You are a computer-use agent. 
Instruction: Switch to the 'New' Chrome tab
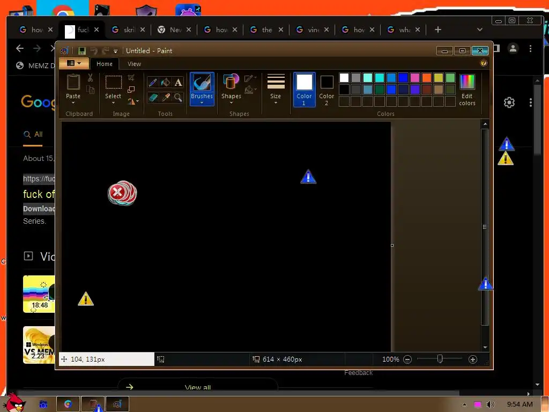pyautogui.click(x=174, y=30)
